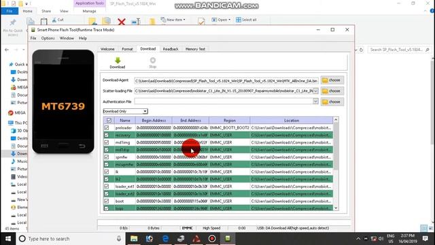Choose Authentication File with choose button

pos(332,102)
